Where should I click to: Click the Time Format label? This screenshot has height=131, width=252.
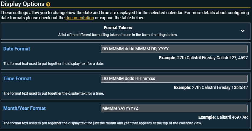(x=17, y=79)
